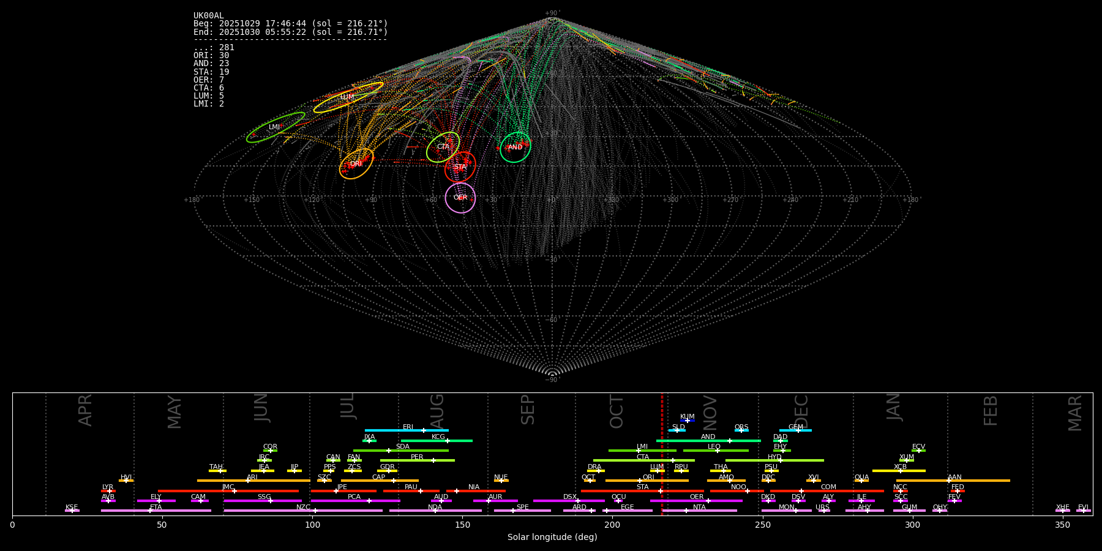Click the NOV month label in timeline
The height and width of the screenshot is (551, 1102).
710,411
